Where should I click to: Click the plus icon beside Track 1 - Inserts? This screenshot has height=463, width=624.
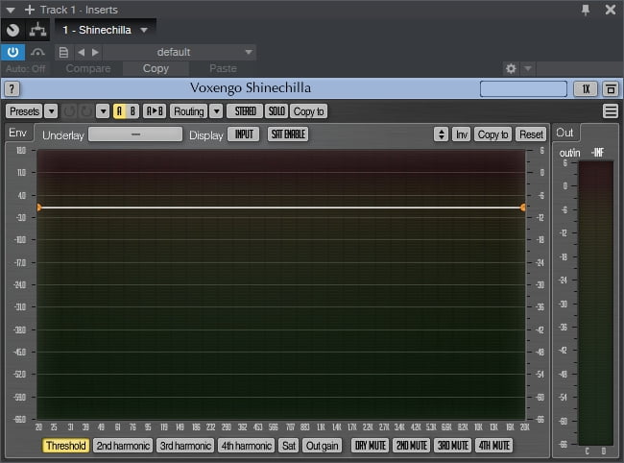click(x=30, y=10)
